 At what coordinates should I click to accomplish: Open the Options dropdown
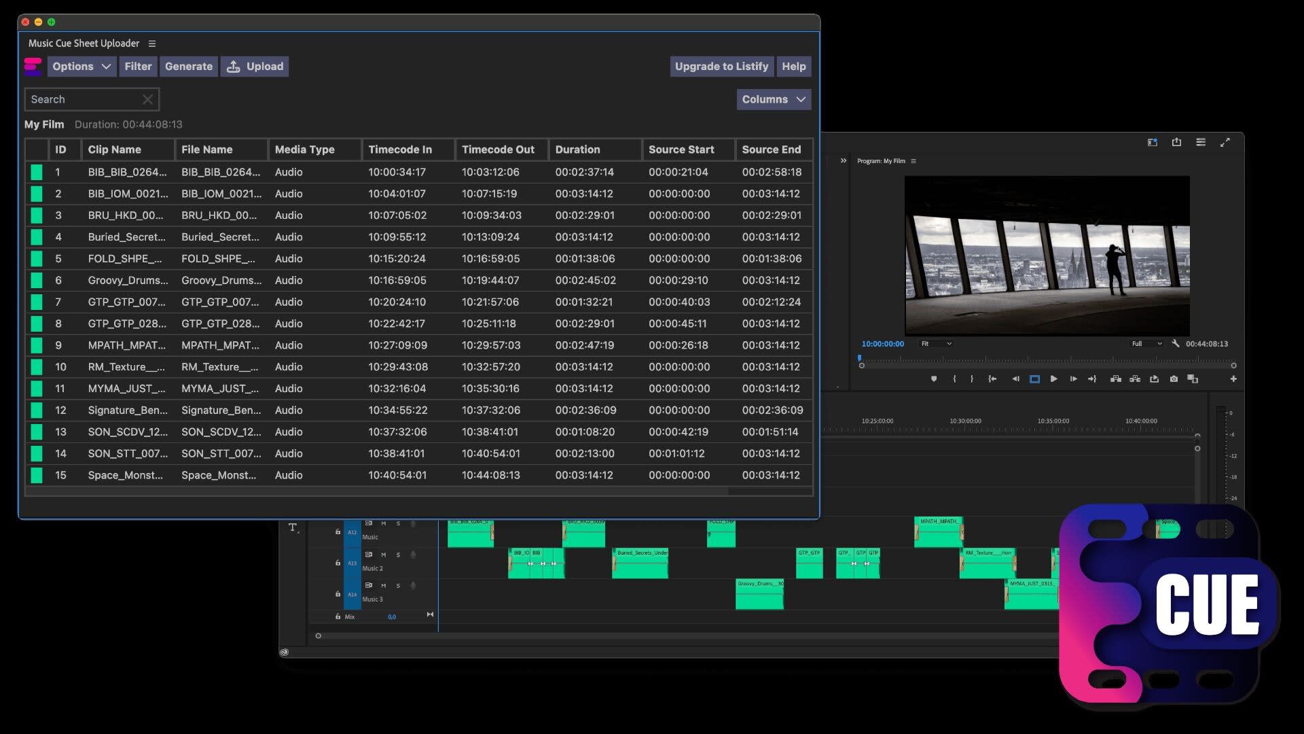[81, 67]
